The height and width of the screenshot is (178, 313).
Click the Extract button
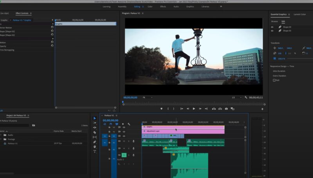click(220, 109)
